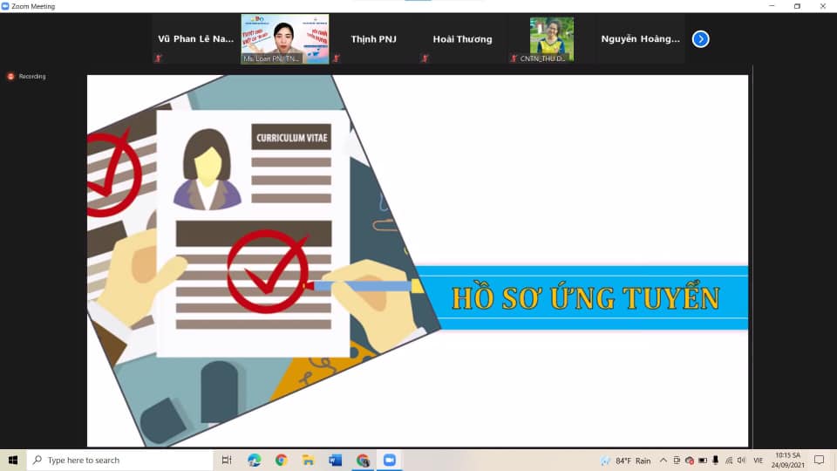Open the Zoom app in the taskbar

390,460
